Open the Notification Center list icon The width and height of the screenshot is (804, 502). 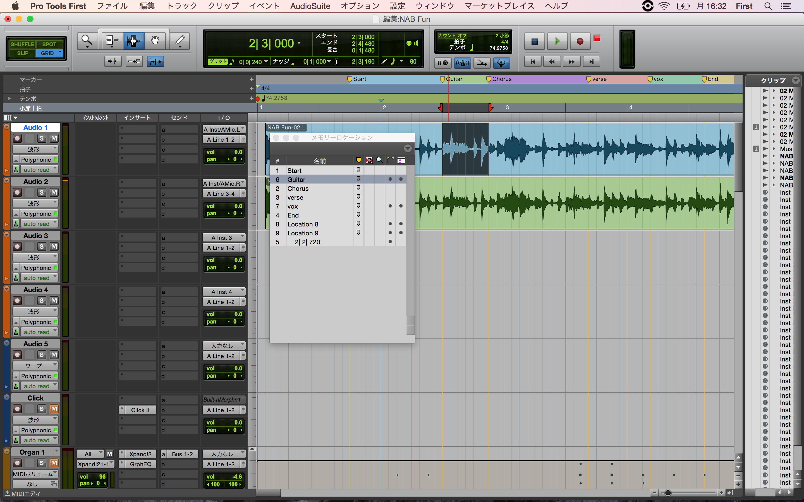coord(786,6)
